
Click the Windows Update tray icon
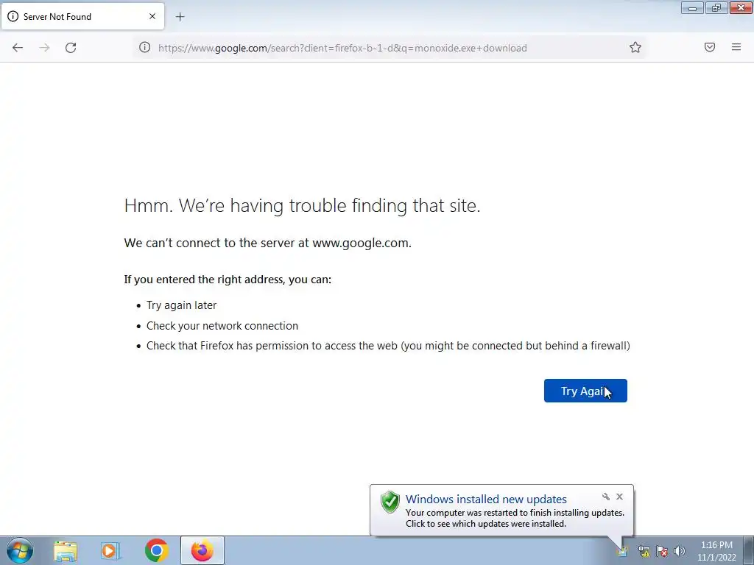pyautogui.click(x=622, y=551)
